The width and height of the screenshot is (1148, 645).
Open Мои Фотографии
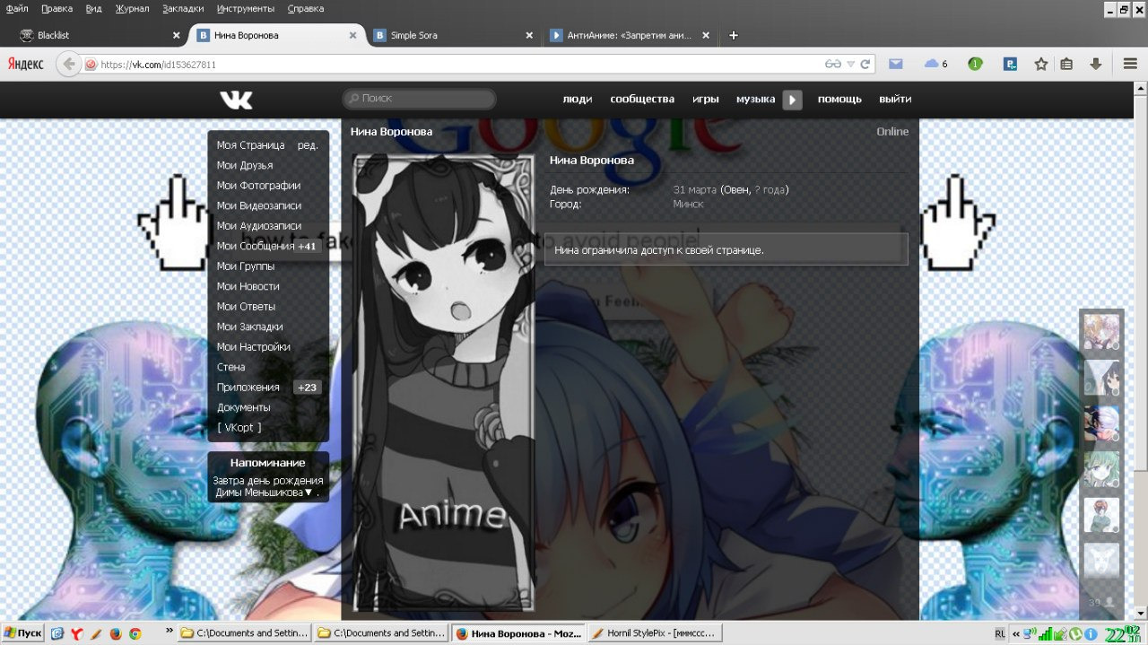point(258,186)
